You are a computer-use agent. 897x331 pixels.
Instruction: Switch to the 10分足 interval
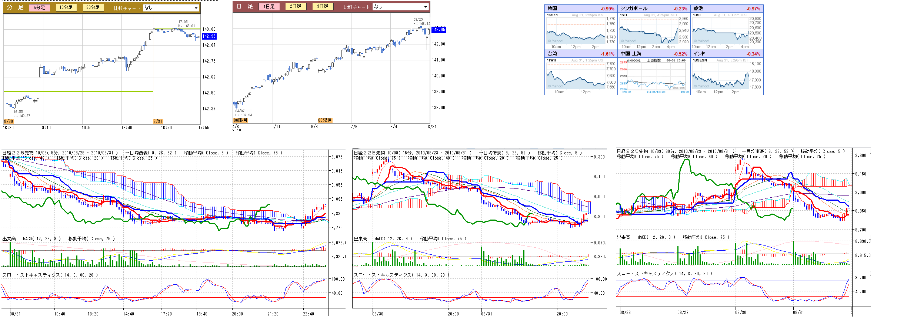[66, 7]
